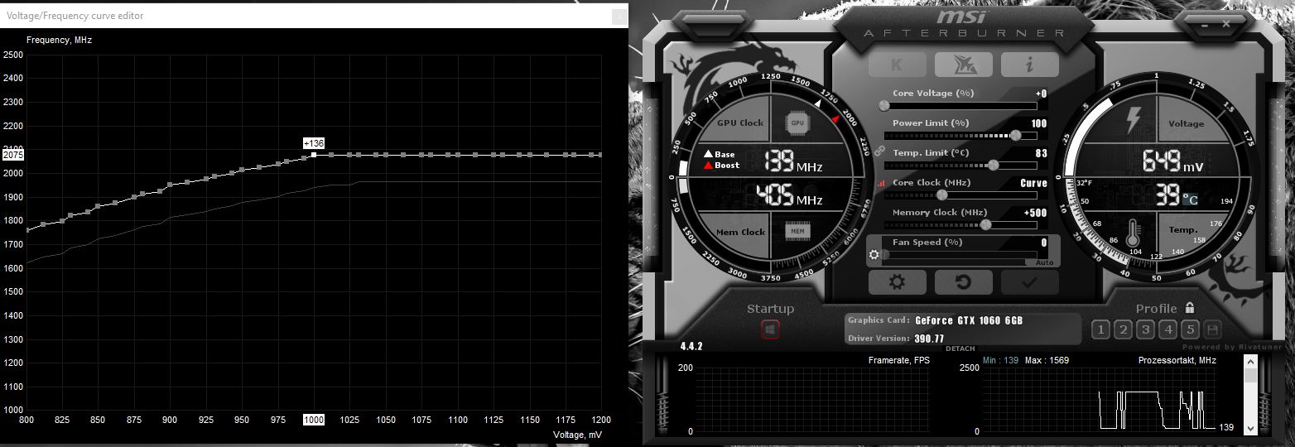Select profile slot 1

(x=1100, y=329)
